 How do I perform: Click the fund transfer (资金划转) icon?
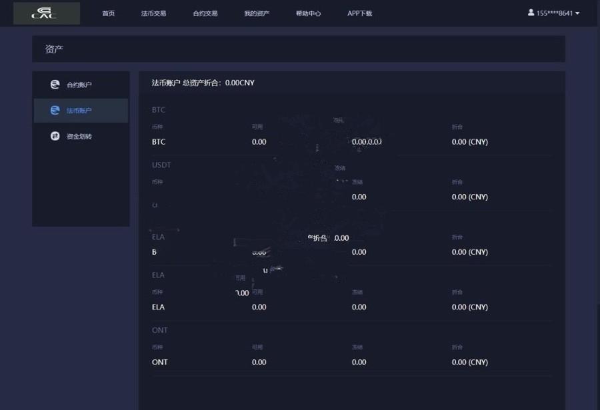point(55,136)
